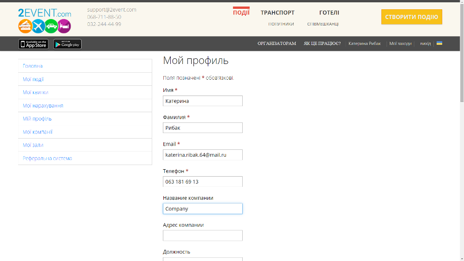Viewport: 464px width, 261px height.
Task: Select Реферальна система in the sidebar
Action: coord(47,159)
